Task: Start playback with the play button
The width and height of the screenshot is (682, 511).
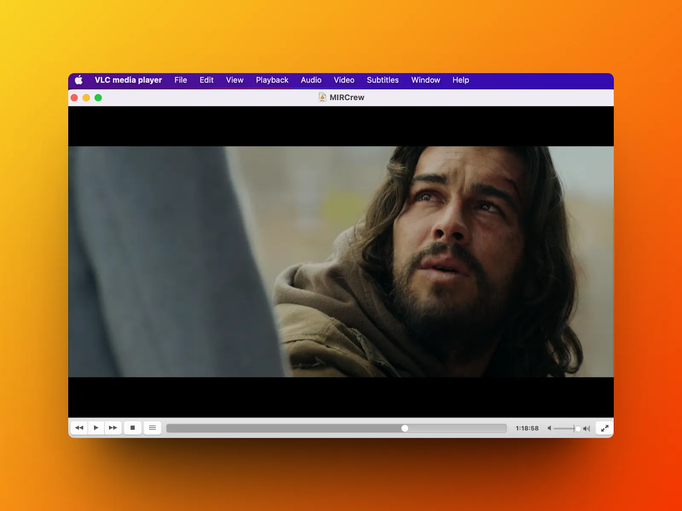Action: (96, 428)
